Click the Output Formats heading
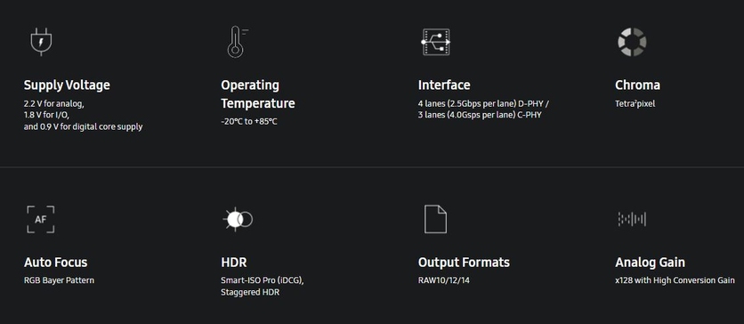744x324 pixels. click(x=464, y=263)
